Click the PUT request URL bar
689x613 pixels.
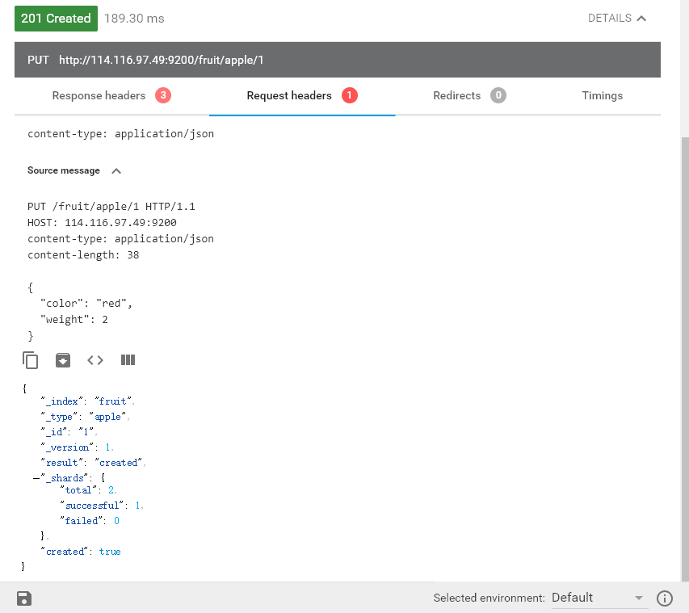coord(338,60)
